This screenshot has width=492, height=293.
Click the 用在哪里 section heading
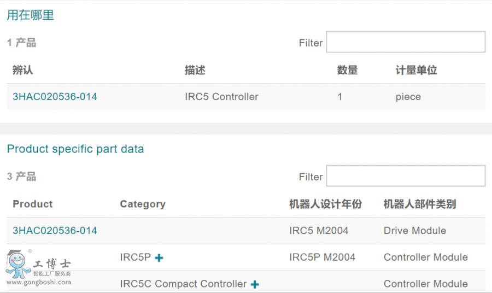coord(31,15)
